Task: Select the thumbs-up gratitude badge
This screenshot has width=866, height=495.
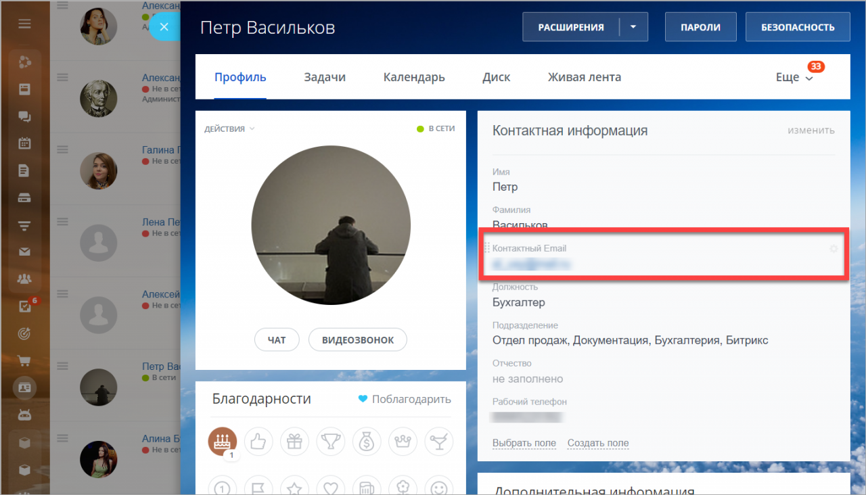Action: pyautogui.click(x=258, y=442)
